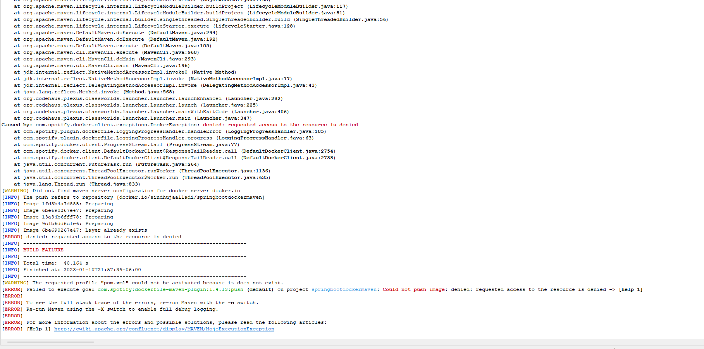The width and height of the screenshot is (704, 349).
Task: Select the 'Total time: 40.164 s' line
Action: coord(45,263)
